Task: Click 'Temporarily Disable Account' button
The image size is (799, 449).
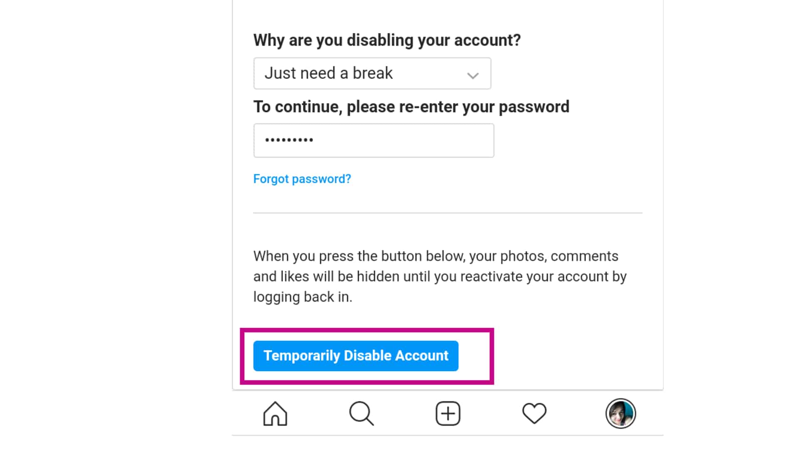Action: 356,355
